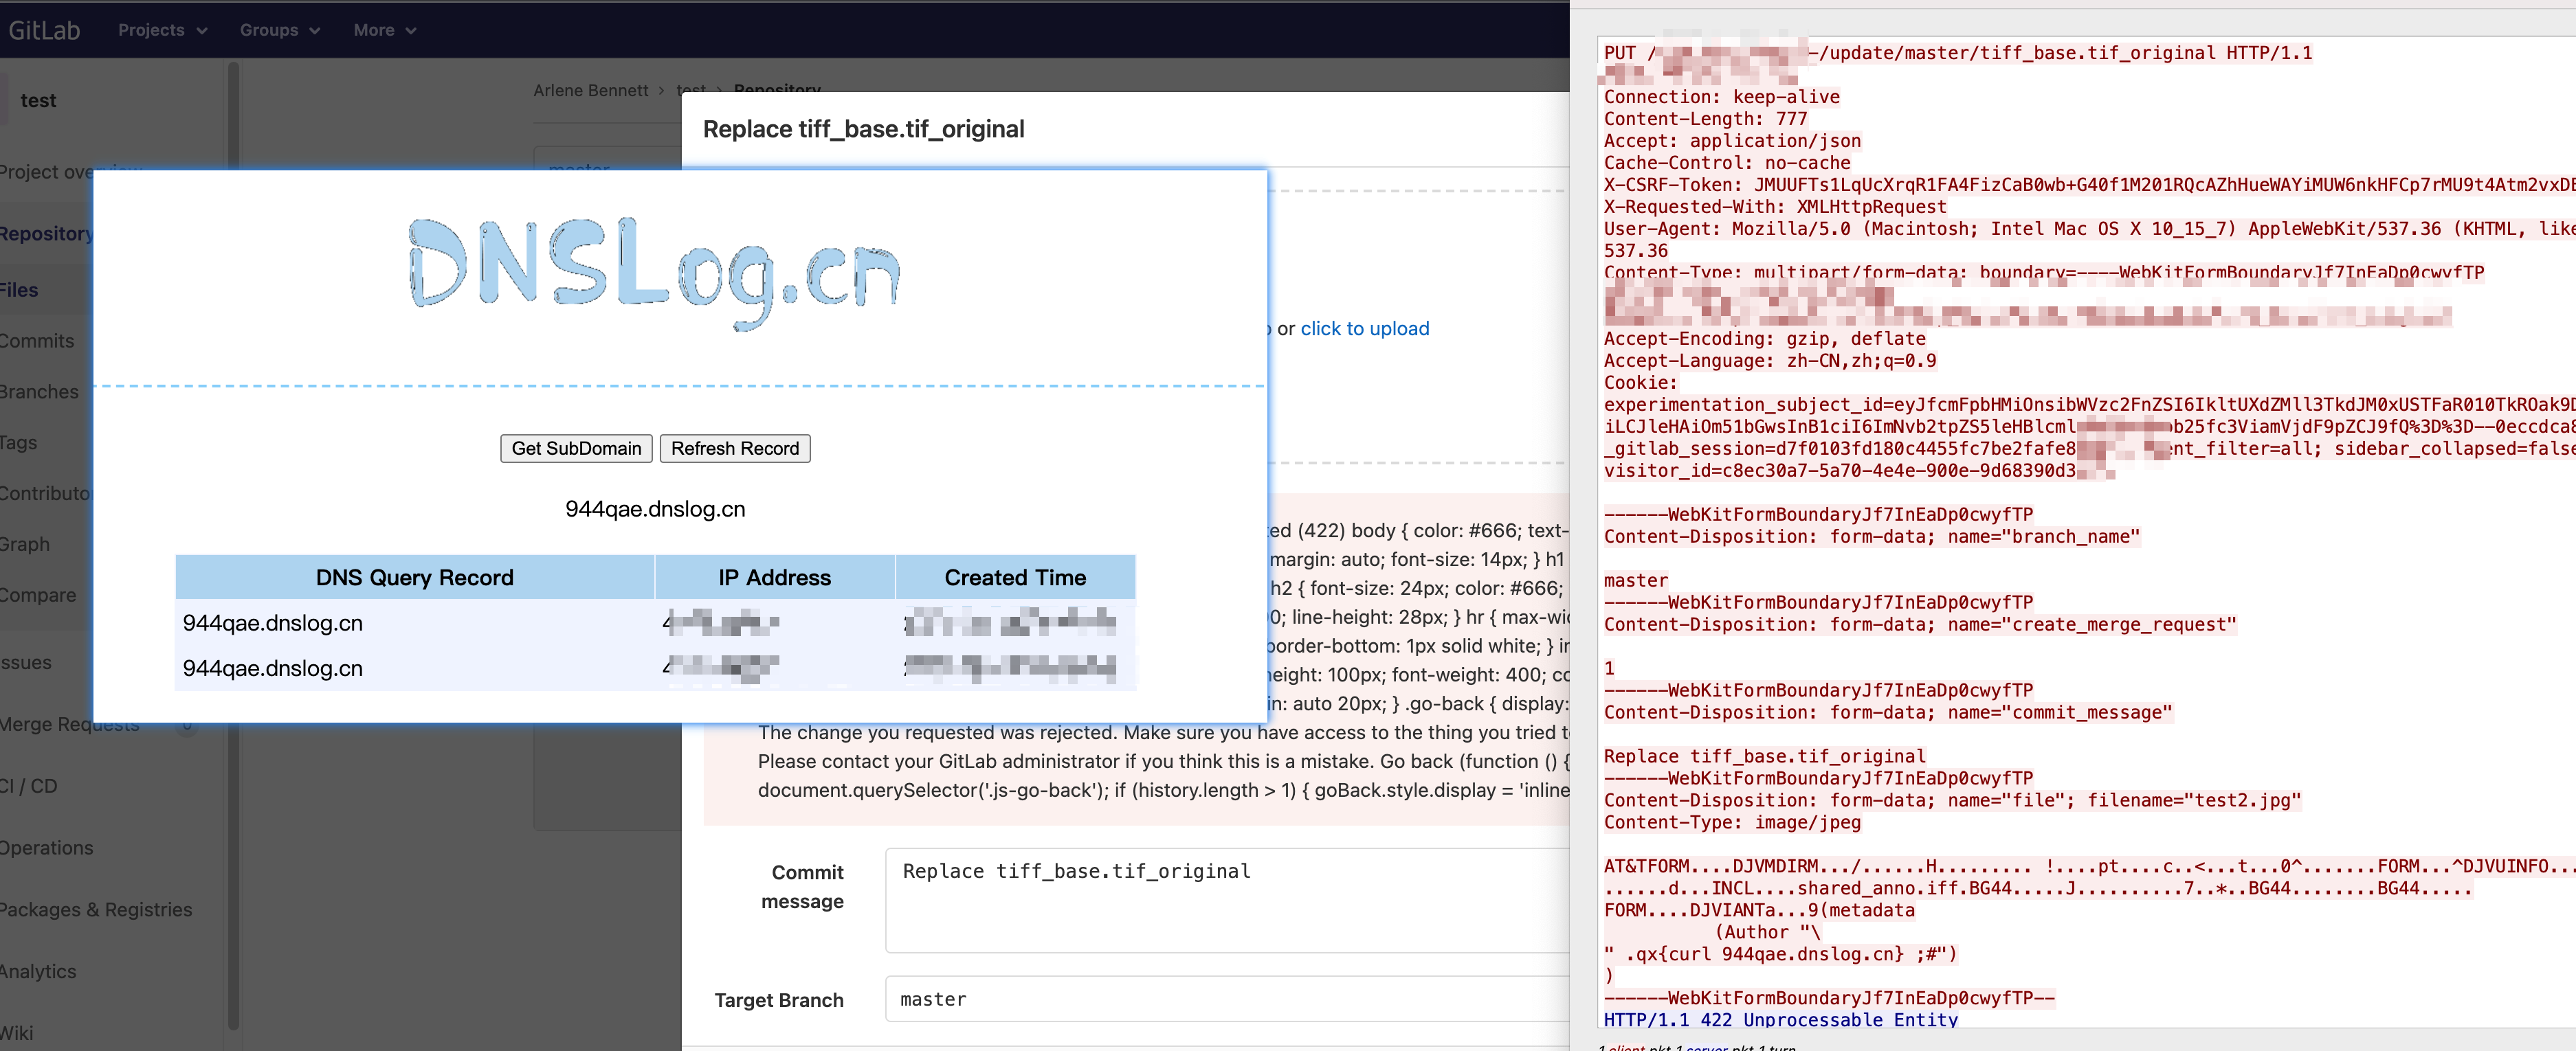Screen dimensions: 2576x1051
Task: Click the X-Requested-With: XMLHttpRequest line
Action: pyautogui.click(x=1775, y=207)
